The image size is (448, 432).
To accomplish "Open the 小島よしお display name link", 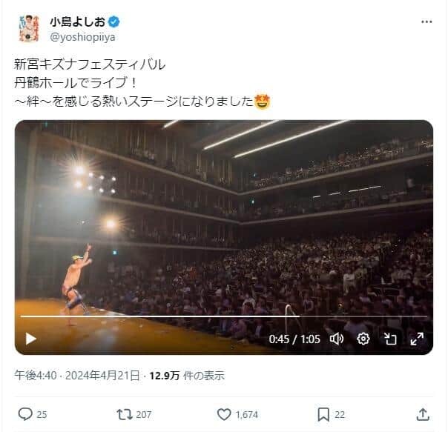I will pos(78,21).
